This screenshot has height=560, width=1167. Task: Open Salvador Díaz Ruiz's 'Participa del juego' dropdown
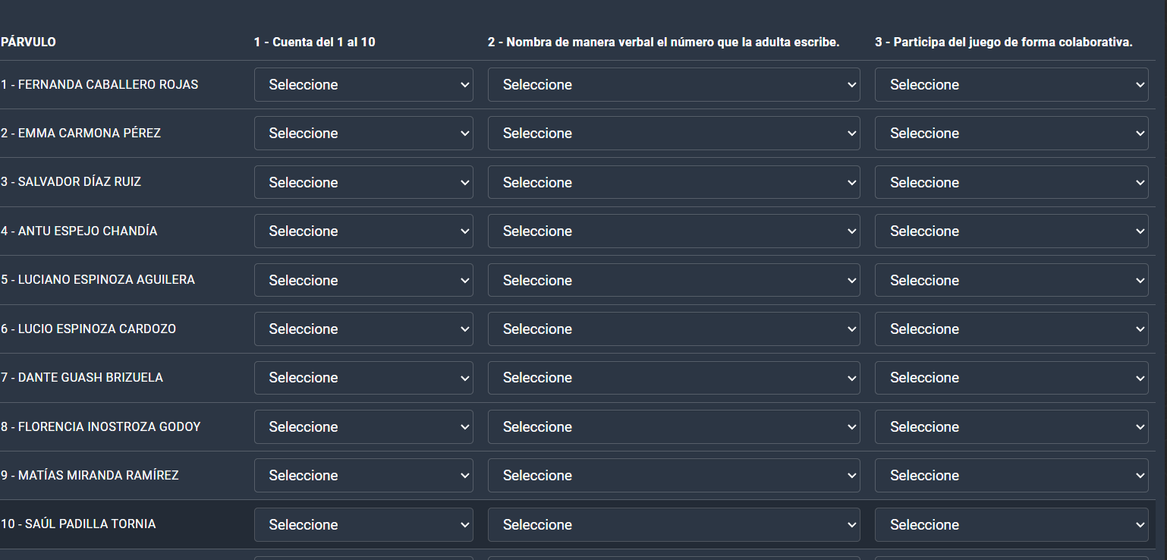coord(1011,182)
